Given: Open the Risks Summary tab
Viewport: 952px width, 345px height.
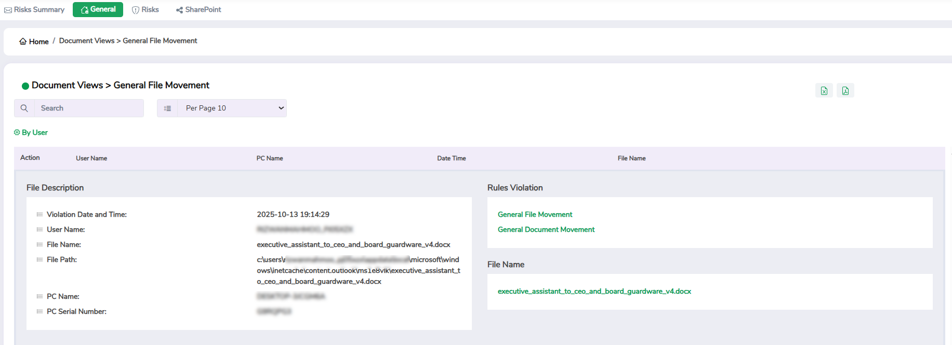Looking at the screenshot, I should (34, 10).
